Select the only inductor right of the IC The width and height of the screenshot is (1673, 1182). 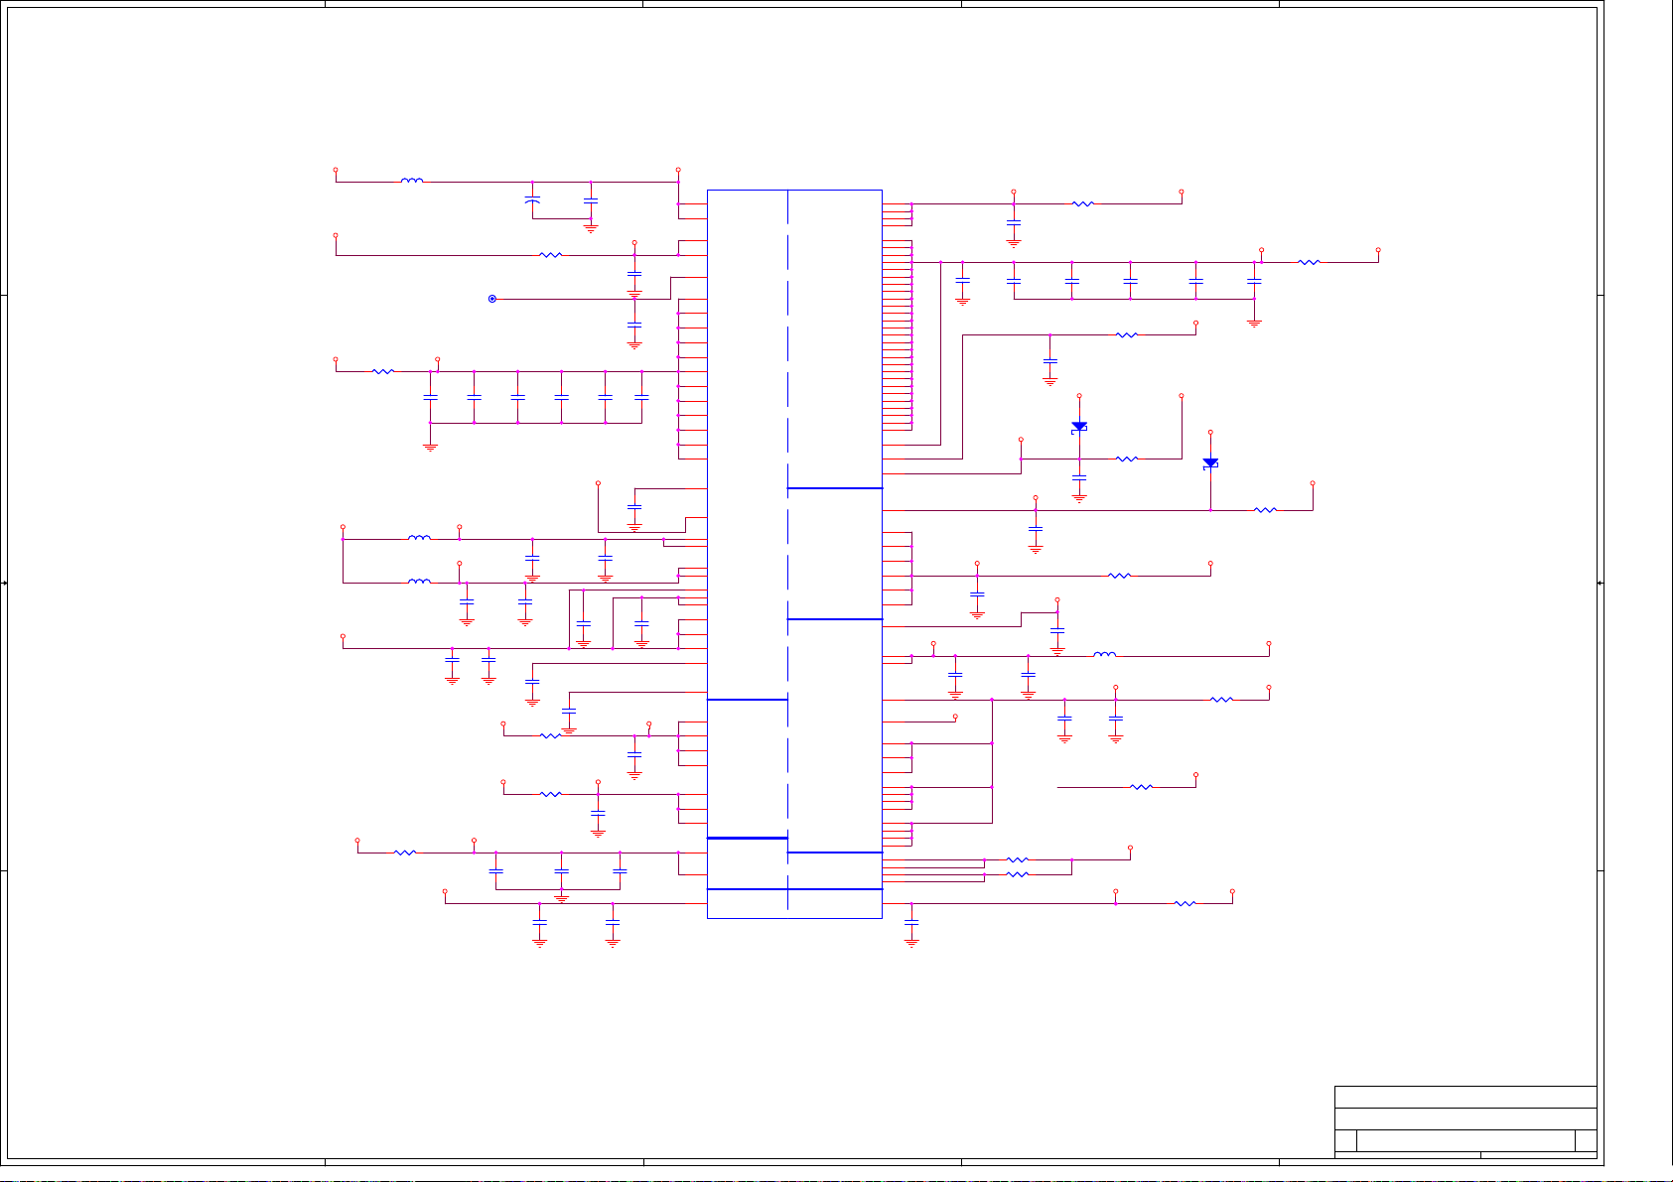[x=1104, y=654]
